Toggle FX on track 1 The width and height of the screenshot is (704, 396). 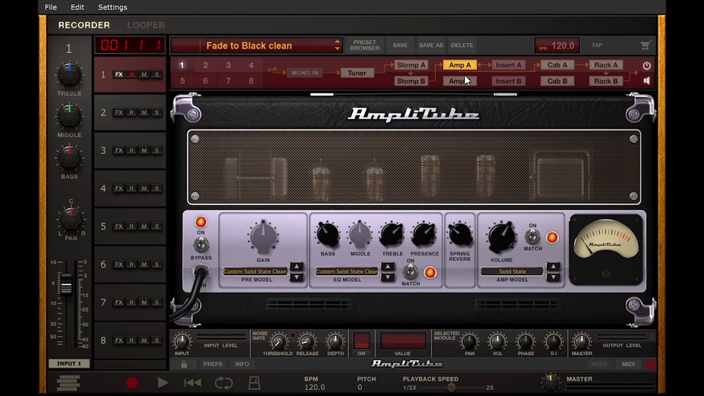coord(119,75)
